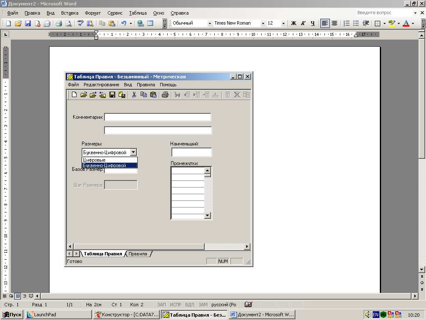Click Word's paste clipboard icon
This screenshot has height=320, width=426.
coord(111,23)
